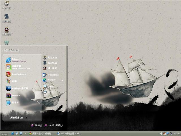Screen dimensions: 181x136
Task: Switch to Chrome 桌面 - 壁纸 taskbar window
Action: click(x=41, y=133)
